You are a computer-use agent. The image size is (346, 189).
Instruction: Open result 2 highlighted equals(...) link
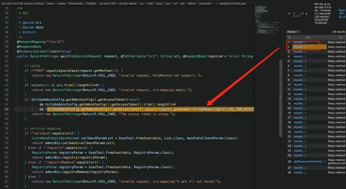(299, 47)
